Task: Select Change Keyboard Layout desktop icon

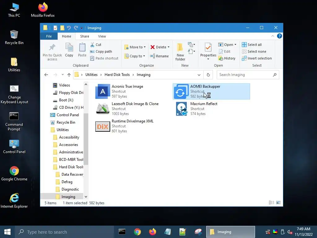Action: [x=14, y=94]
